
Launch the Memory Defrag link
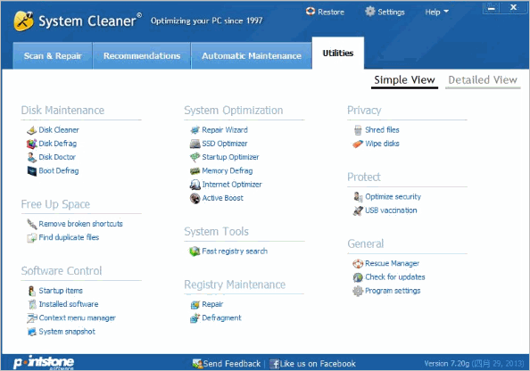(228, 171)
